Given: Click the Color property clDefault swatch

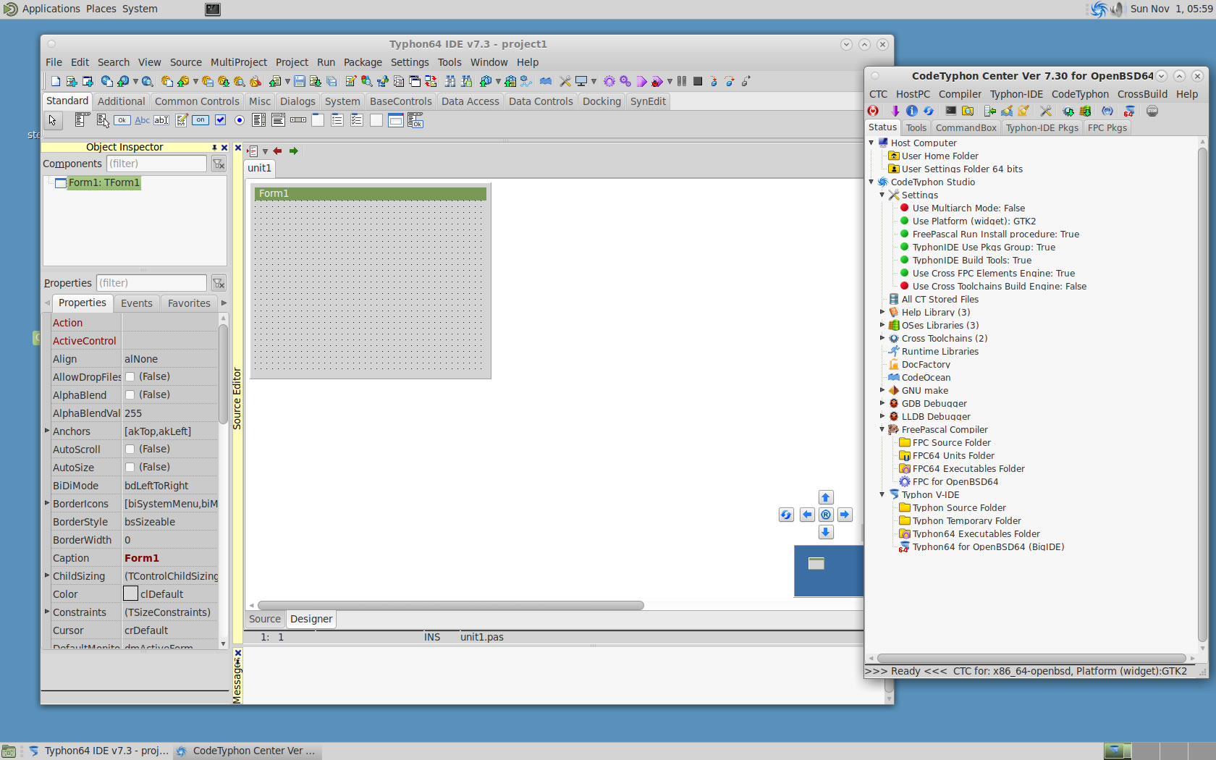Looking at the screenshot, I should pos(130,594).
